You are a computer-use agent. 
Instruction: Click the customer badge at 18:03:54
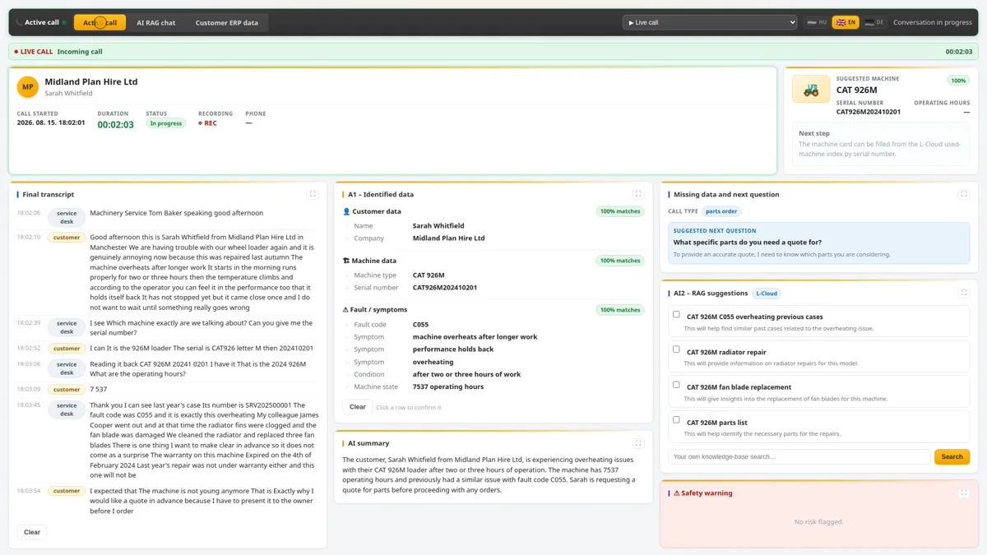click(x=67, y=491)
